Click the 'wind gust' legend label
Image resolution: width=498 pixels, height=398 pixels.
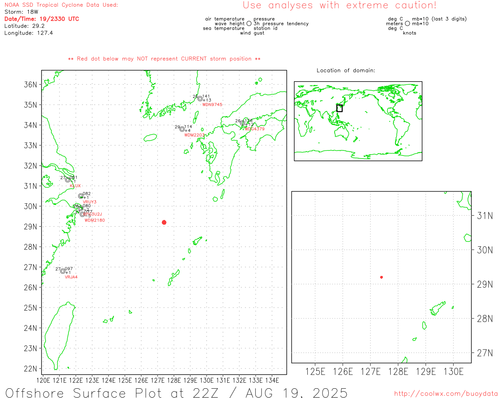[252, 33]
